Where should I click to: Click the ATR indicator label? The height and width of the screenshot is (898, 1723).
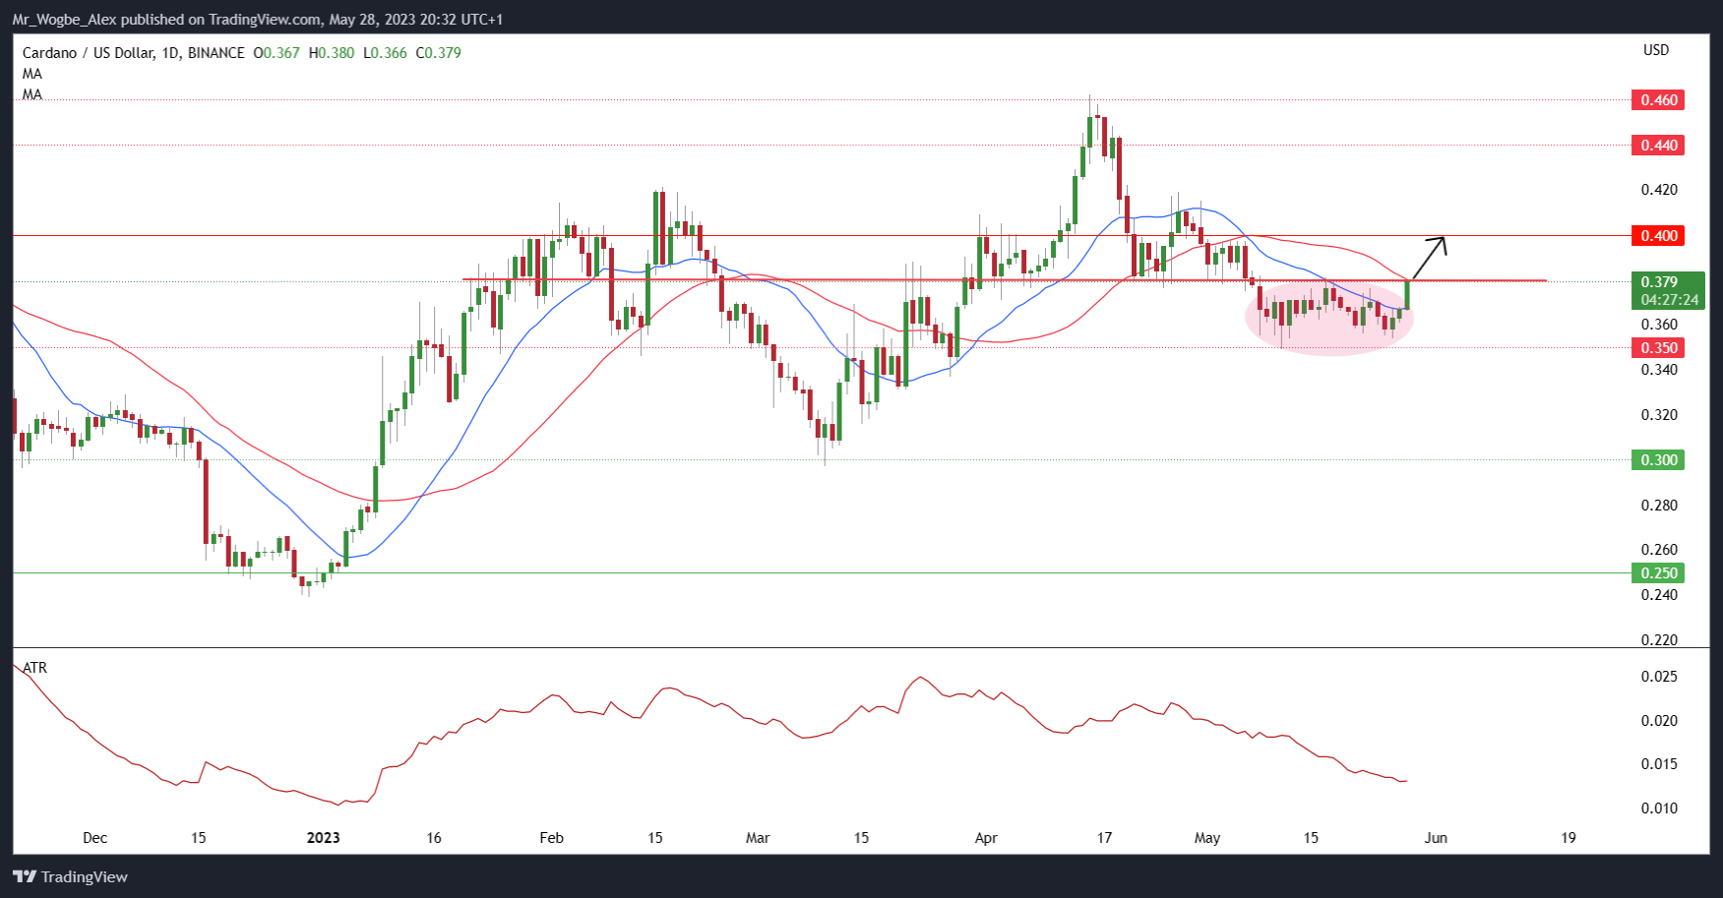34,668
